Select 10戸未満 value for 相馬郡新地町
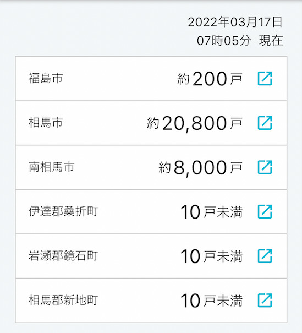The image size is (302, 333). click(212, 301)
